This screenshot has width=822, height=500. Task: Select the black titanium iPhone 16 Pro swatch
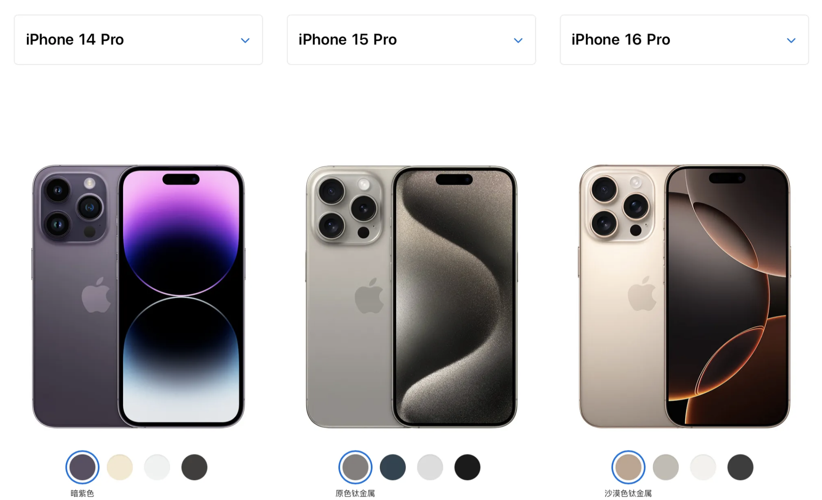pos(740,467)
